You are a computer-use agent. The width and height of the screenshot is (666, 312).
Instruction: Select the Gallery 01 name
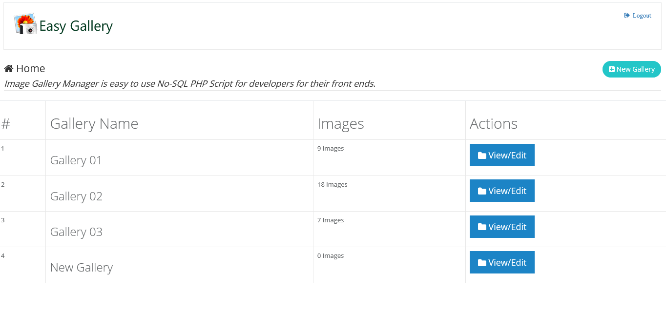pos(76,160)
